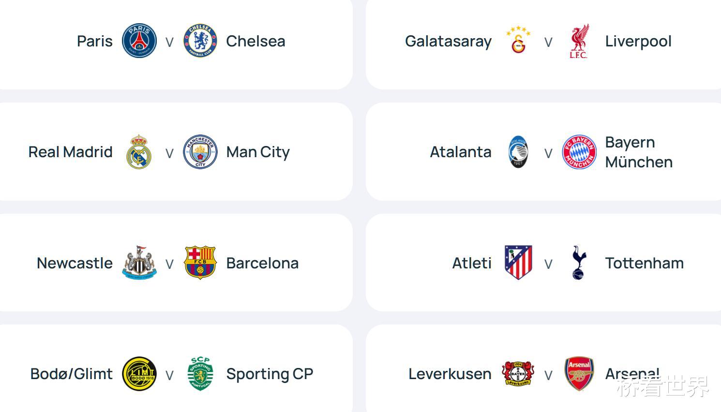Select the Sporting CP green crest
Image resolution: width=721 pixels, height=412 pixels.
(x=200, y=374)
